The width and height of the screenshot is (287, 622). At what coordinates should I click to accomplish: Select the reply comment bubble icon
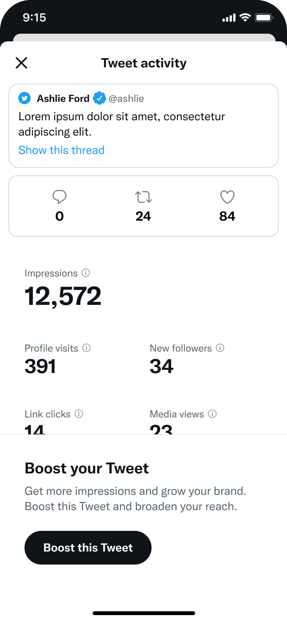click(x=59, y=196)
